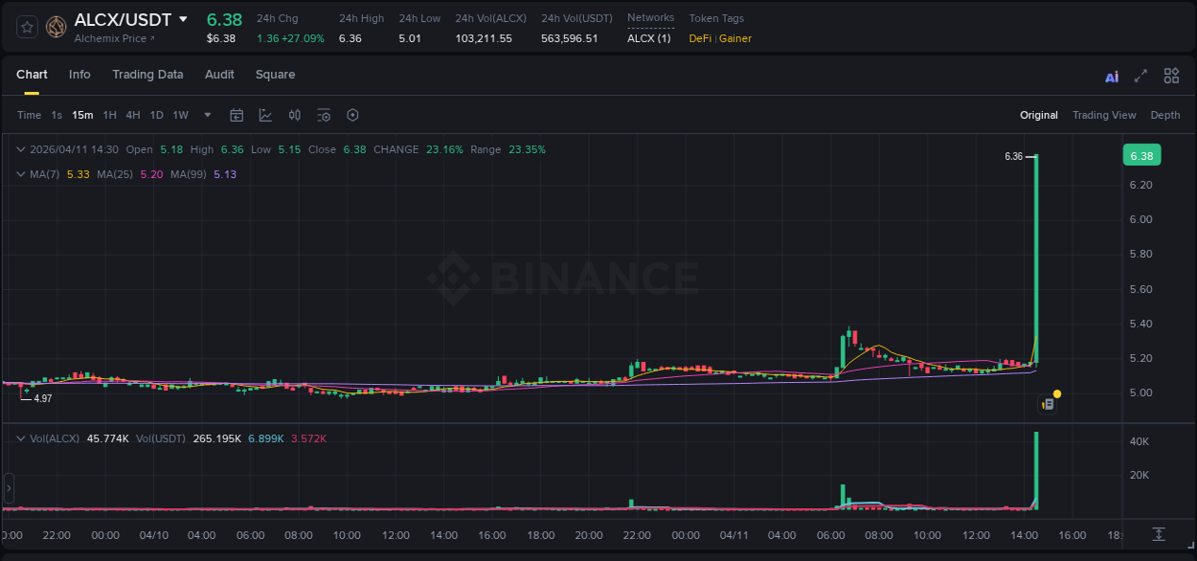Expand the left side panel arrow
Image resolution: width=1197 pixels, height=561 pixels.
(9, 488)
